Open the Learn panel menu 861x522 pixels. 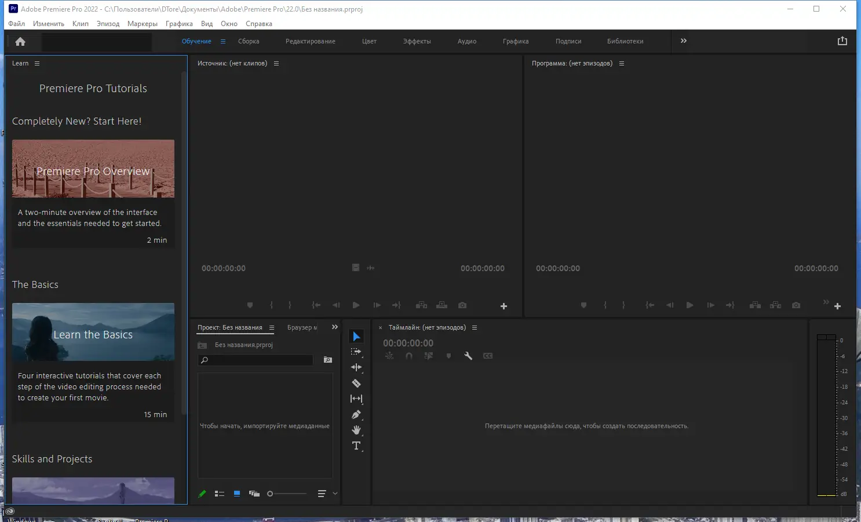pos(36,63)
